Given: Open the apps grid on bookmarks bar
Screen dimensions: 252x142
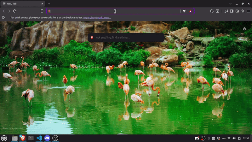Looking at the screenshot, I should (4, 18).
